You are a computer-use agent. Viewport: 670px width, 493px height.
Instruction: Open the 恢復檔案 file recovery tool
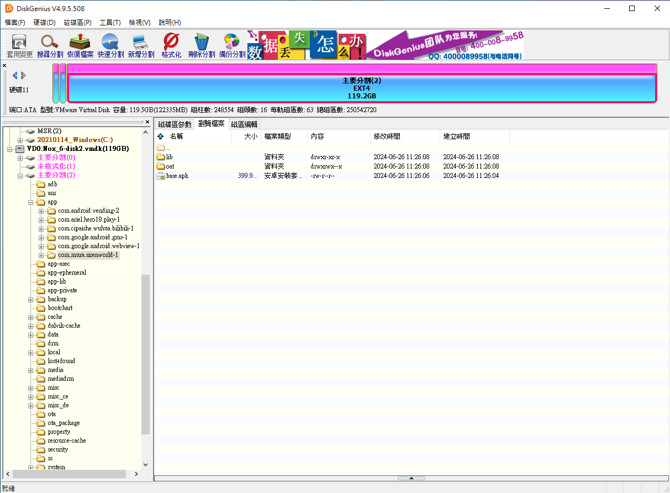[80, 45]
